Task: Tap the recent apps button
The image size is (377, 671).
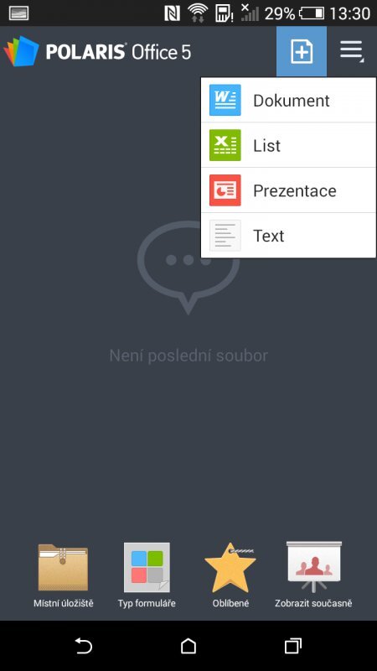Action: 292,646
